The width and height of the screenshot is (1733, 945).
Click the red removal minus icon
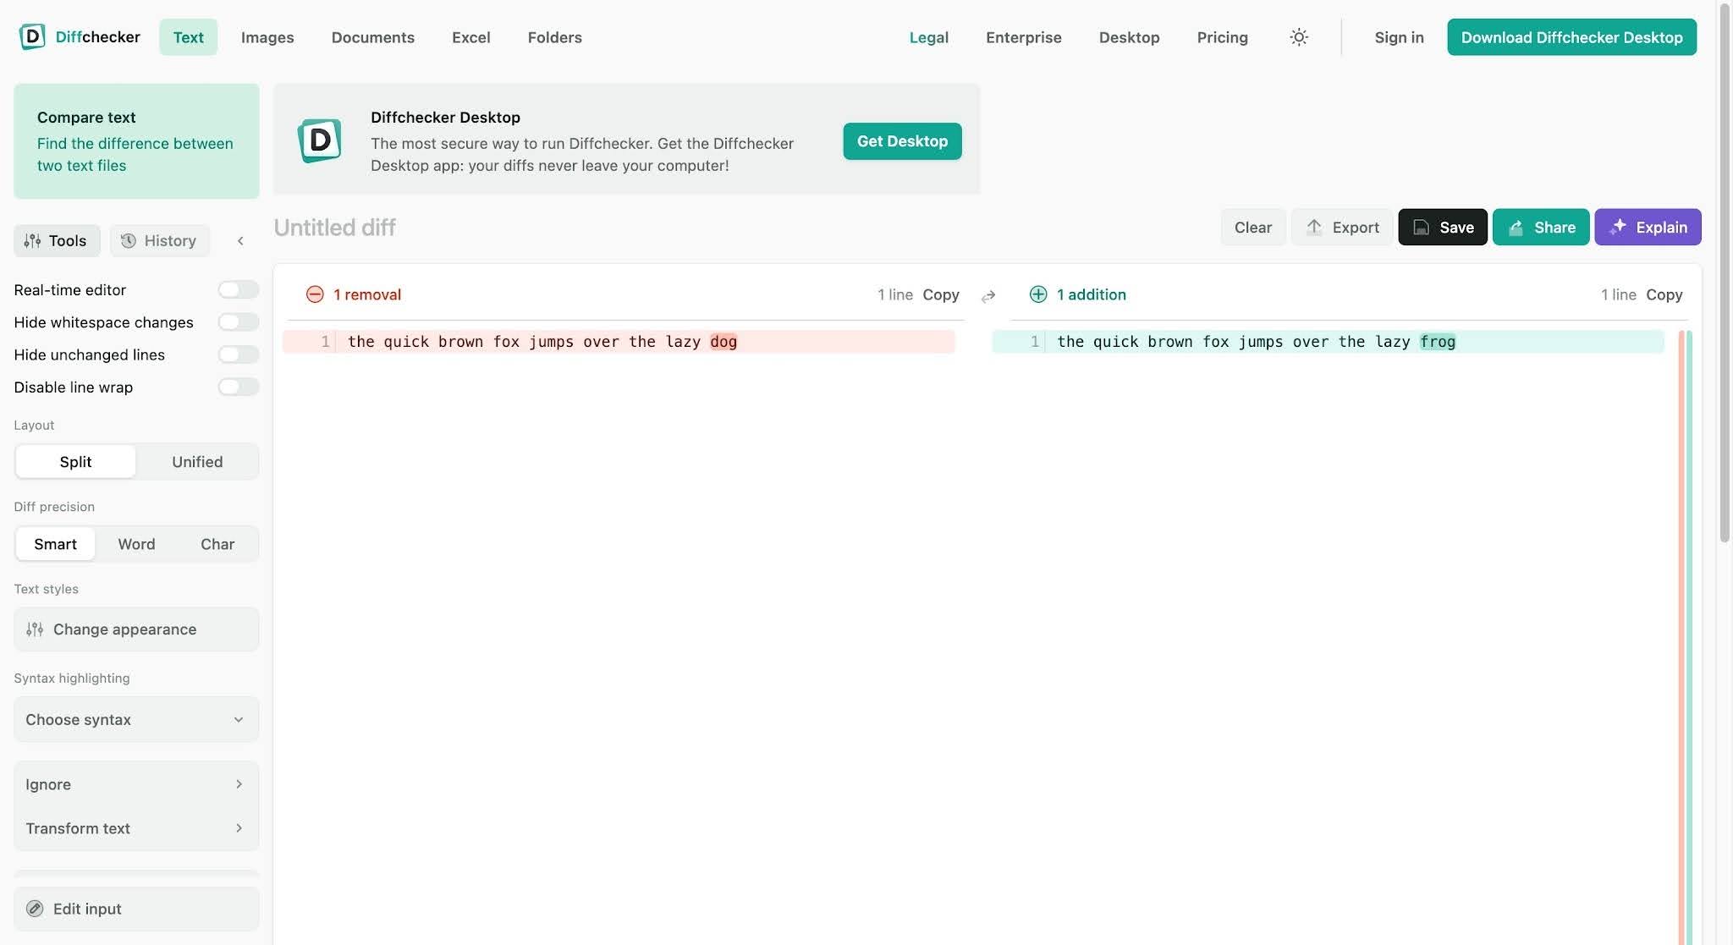315,294
